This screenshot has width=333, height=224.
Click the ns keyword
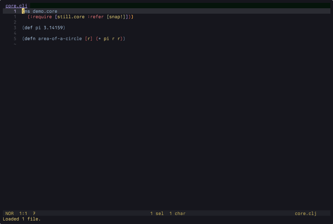pos(27,11)
